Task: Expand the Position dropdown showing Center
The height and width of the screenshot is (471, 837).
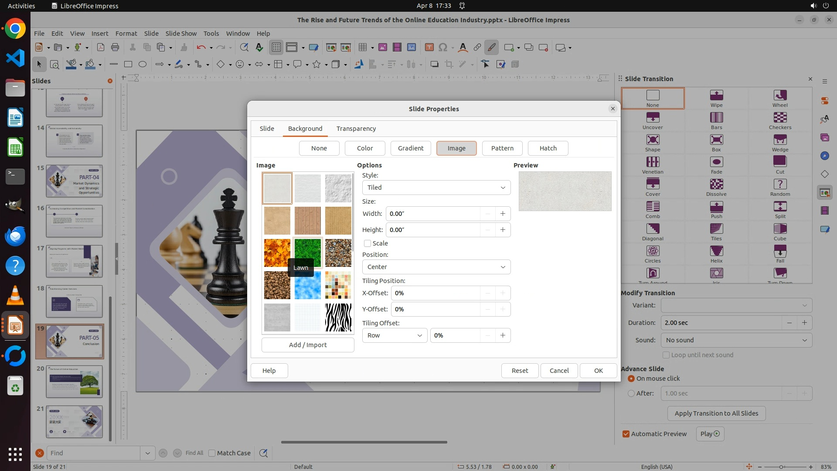Action: (436, 267)
